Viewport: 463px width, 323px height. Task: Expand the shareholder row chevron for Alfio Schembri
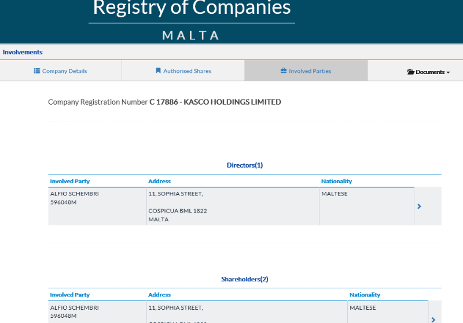pyautogui.click(x=433, y=320)
